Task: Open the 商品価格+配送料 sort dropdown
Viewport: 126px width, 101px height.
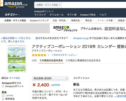Action: pyautogui.click(x=50, y=78)
